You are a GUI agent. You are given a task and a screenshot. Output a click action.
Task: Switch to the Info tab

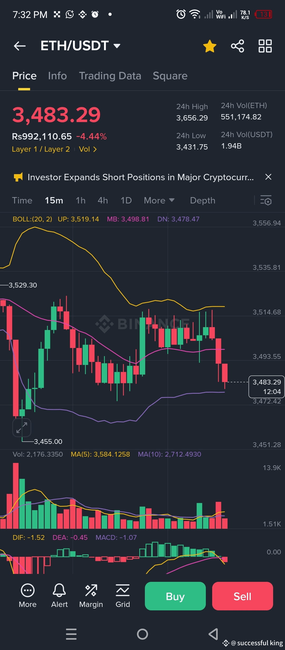click(x=58, y=76)
